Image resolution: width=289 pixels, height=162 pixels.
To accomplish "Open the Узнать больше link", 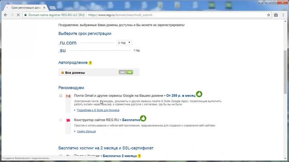I will (86, 131).
